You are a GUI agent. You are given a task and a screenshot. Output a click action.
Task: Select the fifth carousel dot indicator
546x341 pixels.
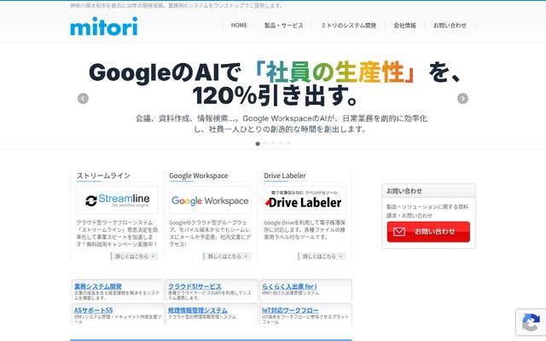coord(288,143)
